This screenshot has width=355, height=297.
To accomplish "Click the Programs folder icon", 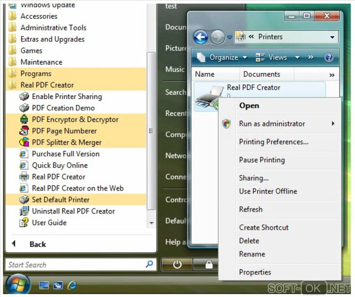I will [12, 73].
